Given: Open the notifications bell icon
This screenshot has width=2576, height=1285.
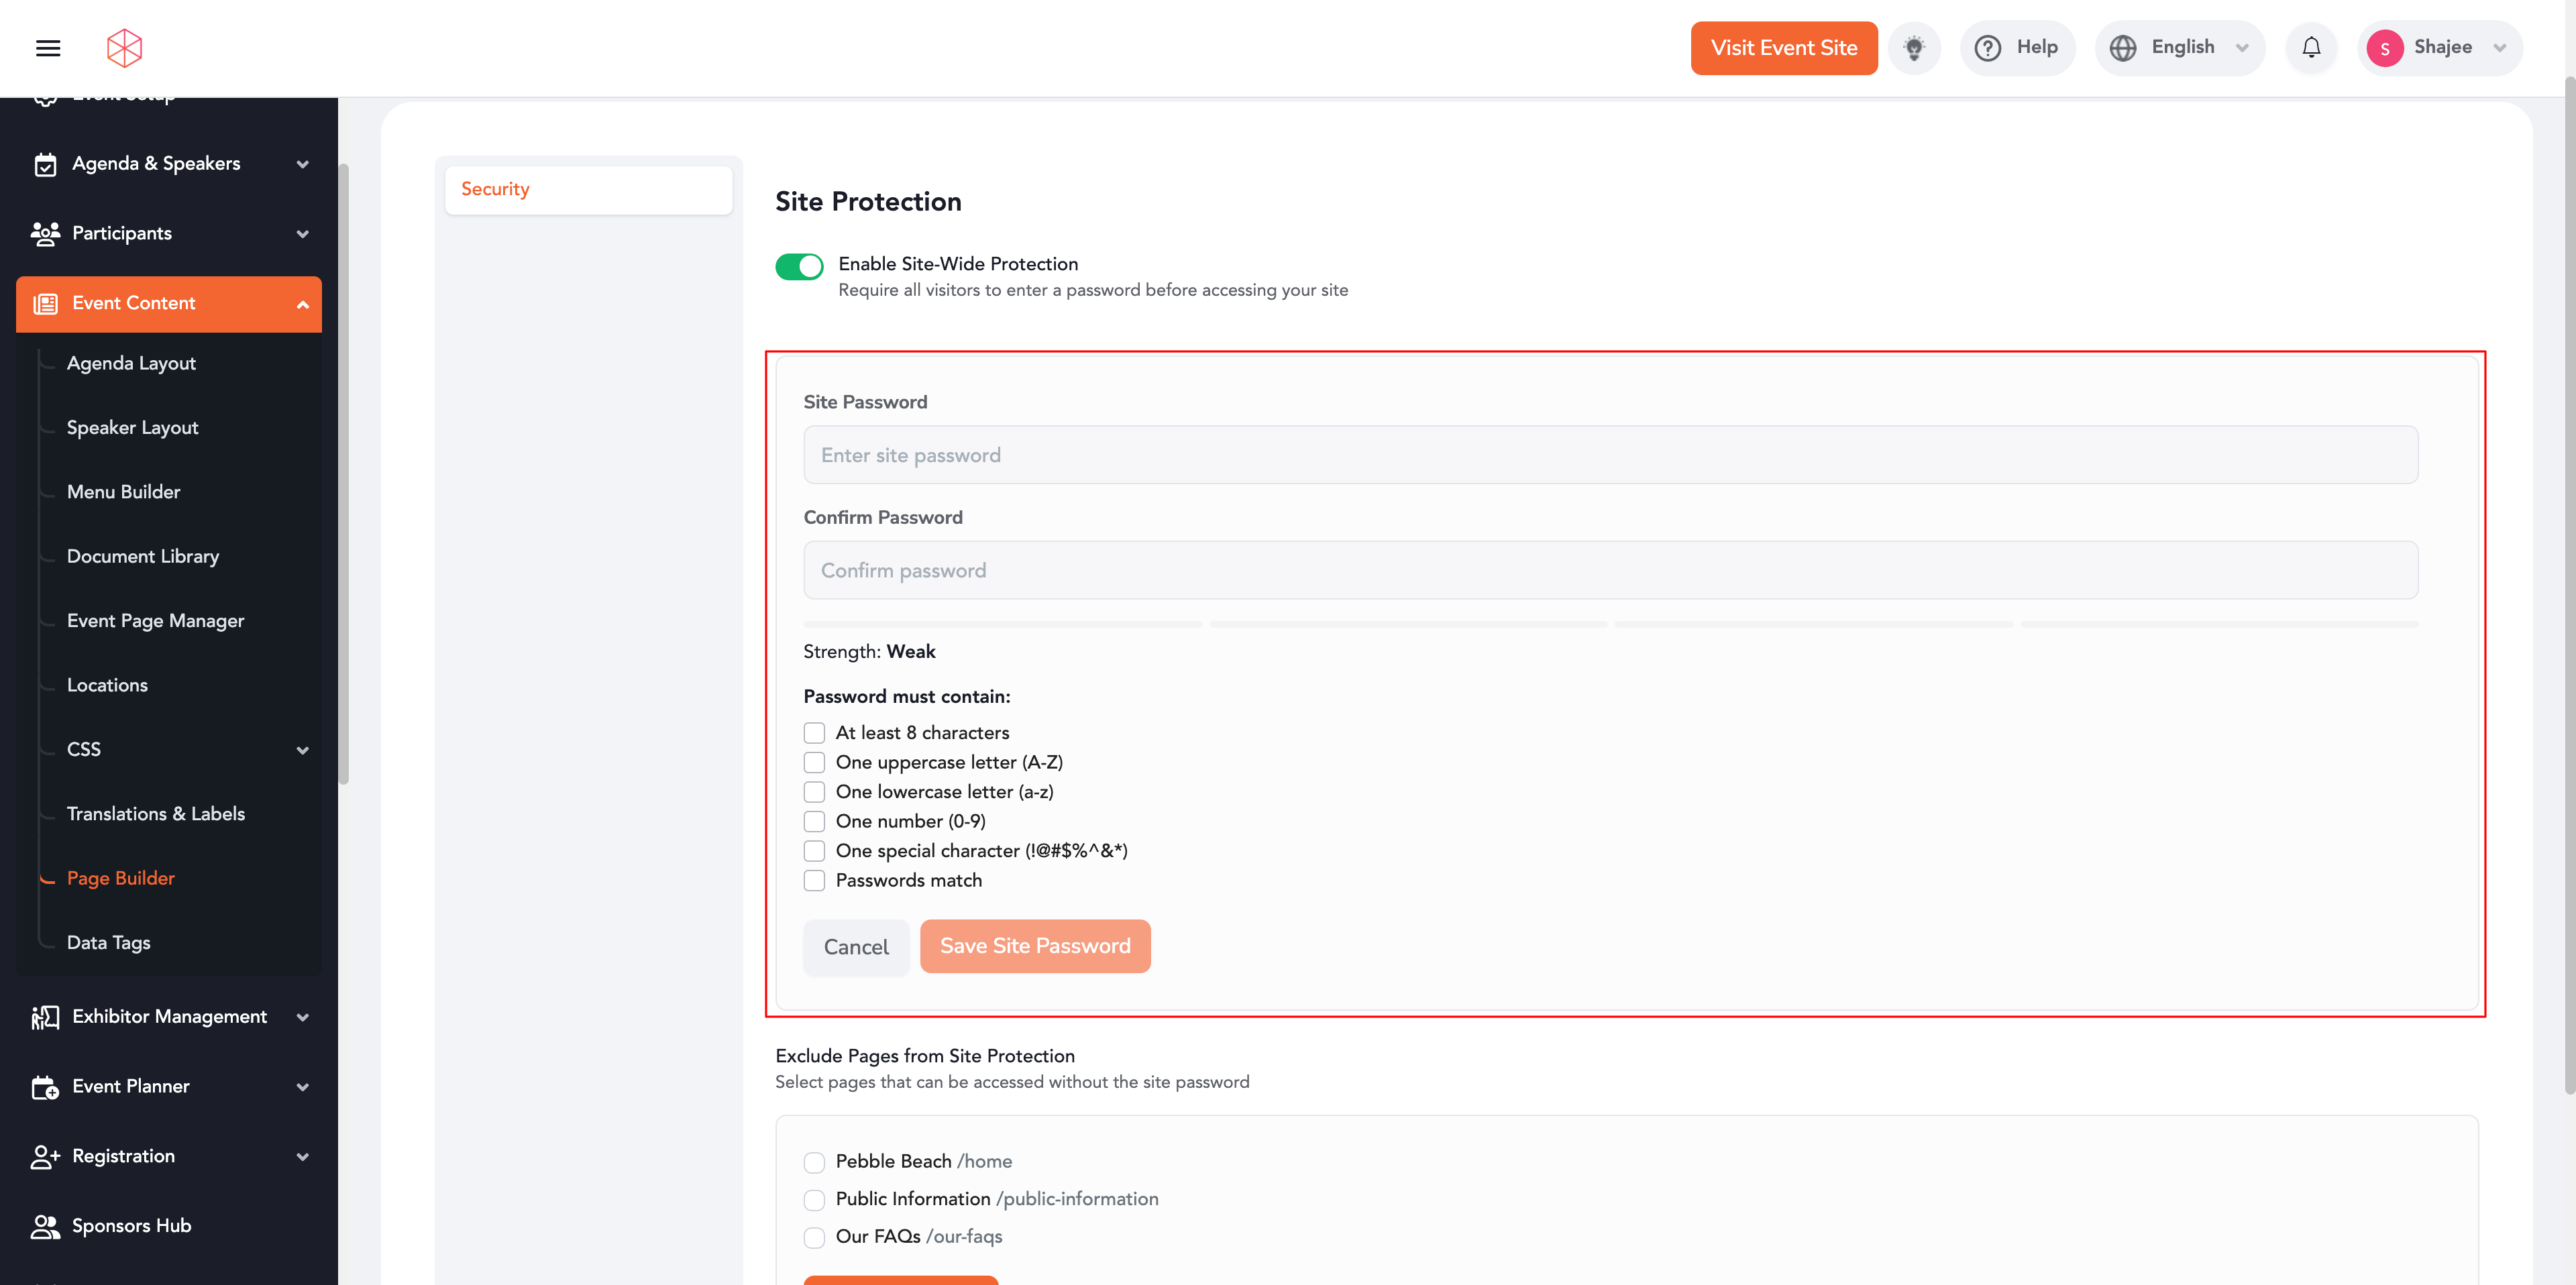Looking at the screenshot, I should click(2310, 48).
